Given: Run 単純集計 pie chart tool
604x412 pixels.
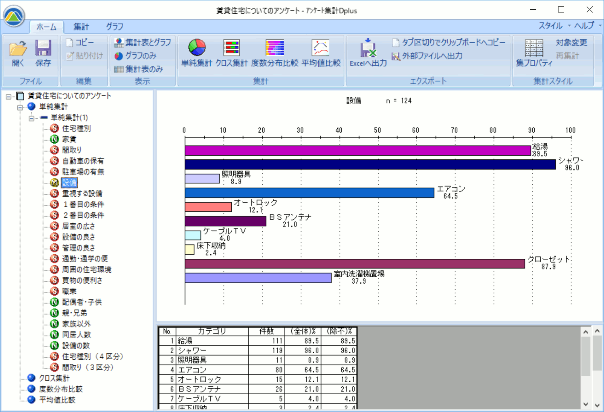Looking at the screenshot, I should coord(197,53).
